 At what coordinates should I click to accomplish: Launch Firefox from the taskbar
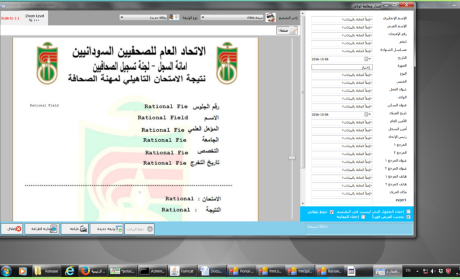[85, 270]
